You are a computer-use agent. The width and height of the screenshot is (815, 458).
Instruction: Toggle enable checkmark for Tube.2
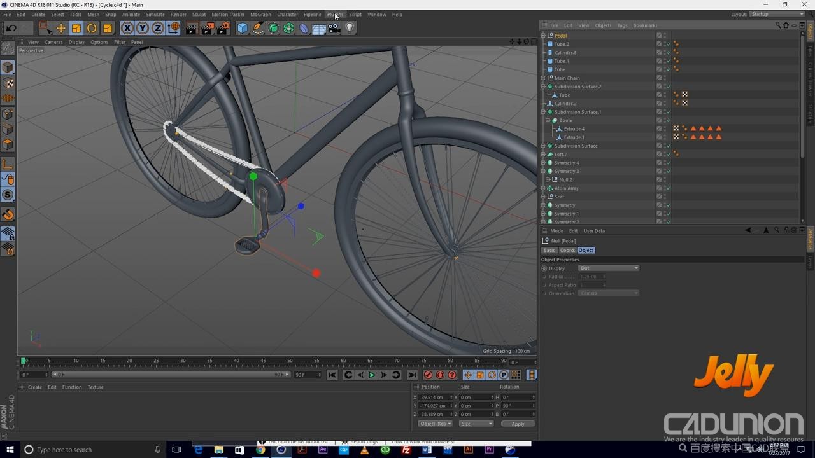pyautogui.click(x=668, y=44)
